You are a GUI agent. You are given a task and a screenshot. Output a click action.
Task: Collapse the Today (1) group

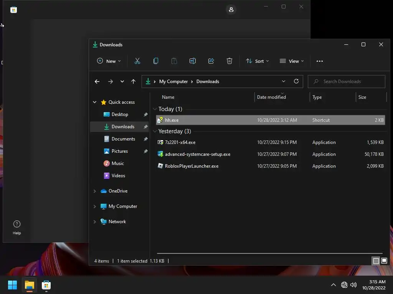pos(155,109)
